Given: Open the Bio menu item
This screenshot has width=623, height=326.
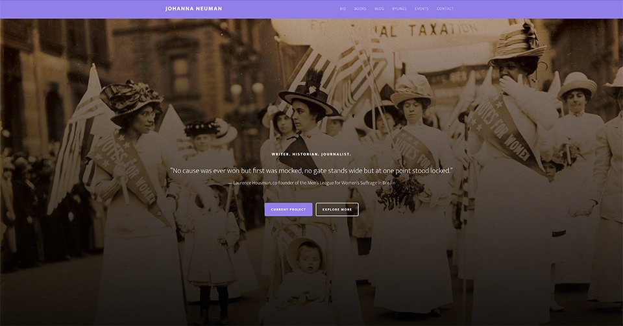Looking at the screenshot, I should (343, 8).
